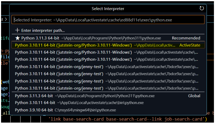The height and width of the screenshot is (124, 215).
Task: Pick the Global Python 3.11.3 64-bit entry
Action: click(x=108, y=96)
